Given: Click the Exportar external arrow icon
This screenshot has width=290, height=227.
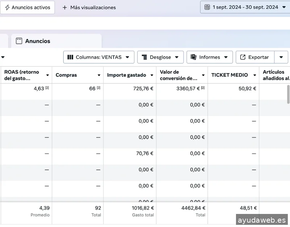Looking at the screenshot, I should [x=243, y=57].
